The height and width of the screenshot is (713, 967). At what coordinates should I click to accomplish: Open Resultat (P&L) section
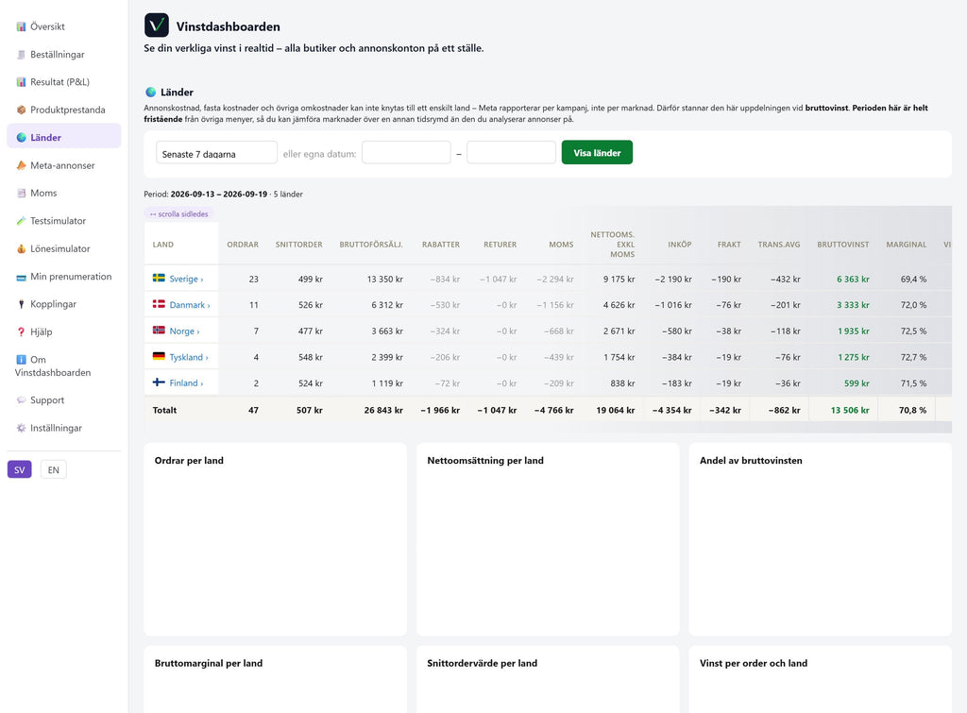64,82
